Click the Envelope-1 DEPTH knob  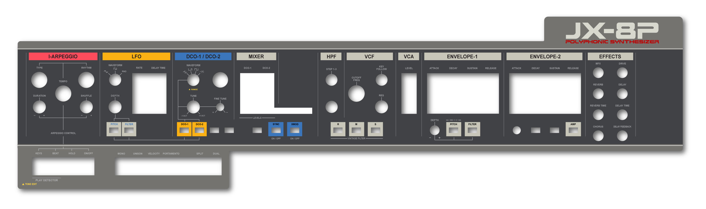(434, 130)
